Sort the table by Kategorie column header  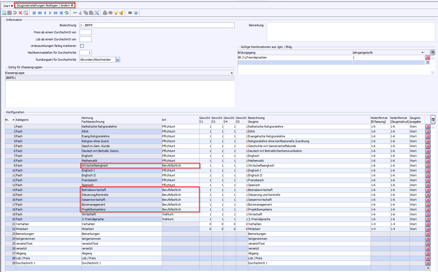coord(22,120)
